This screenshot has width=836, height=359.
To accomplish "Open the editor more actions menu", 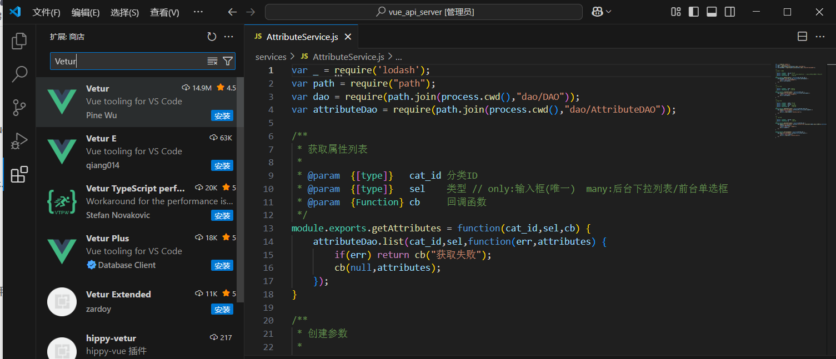I will [x=820, y=36].
